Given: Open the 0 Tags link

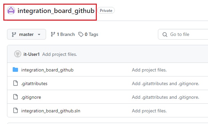Looking at the screenshot, I should [x=88, y=34].
